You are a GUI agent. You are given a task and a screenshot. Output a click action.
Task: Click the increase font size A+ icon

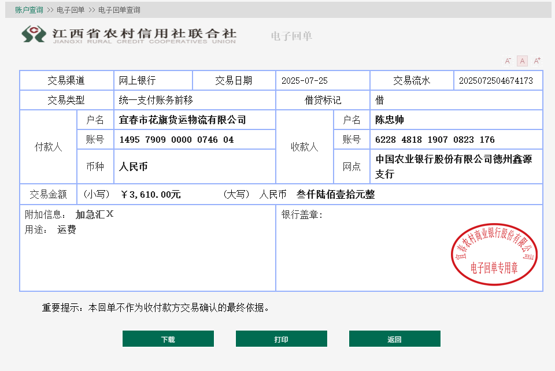click(x=537, y=61)
